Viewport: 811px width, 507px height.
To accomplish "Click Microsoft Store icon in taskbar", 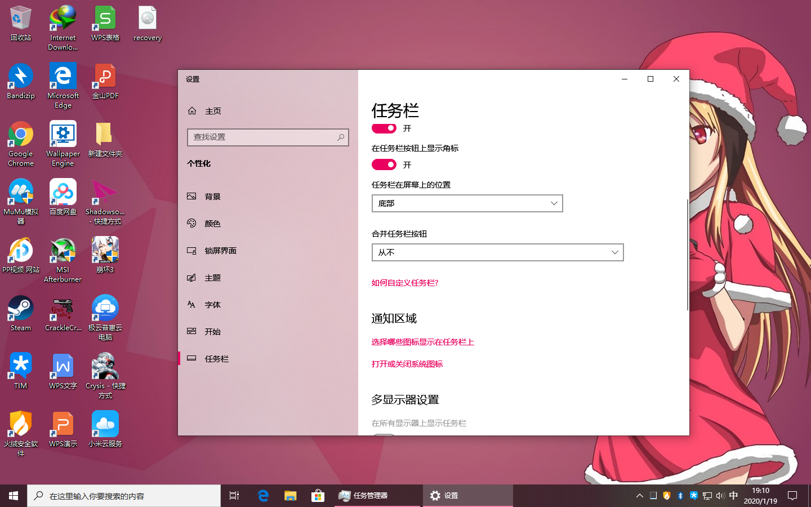I will pyautogui.click(x=318, y=496).
